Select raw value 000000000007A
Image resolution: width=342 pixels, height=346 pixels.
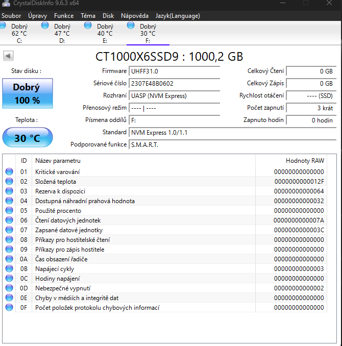pos(299,220)
